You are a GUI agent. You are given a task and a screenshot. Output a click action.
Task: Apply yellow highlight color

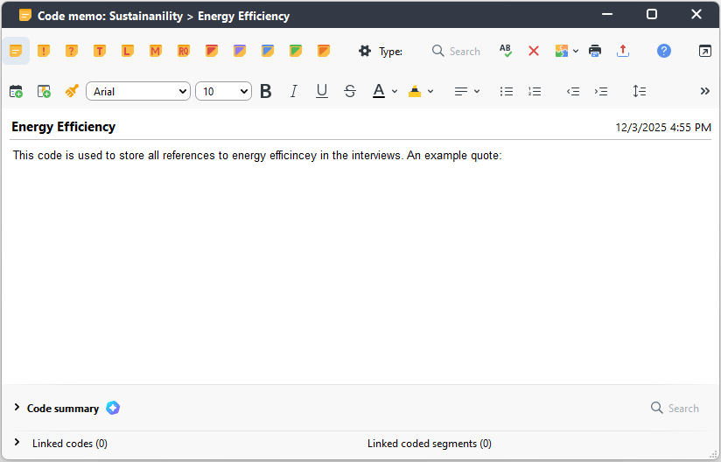pos(415,91)
